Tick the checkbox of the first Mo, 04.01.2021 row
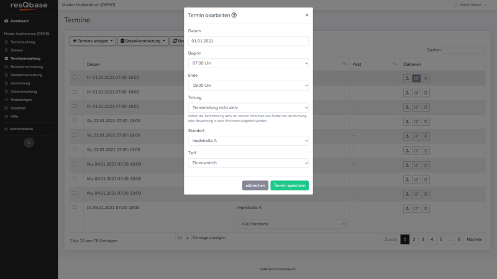 pyautogui.click(x=75, y=164)
